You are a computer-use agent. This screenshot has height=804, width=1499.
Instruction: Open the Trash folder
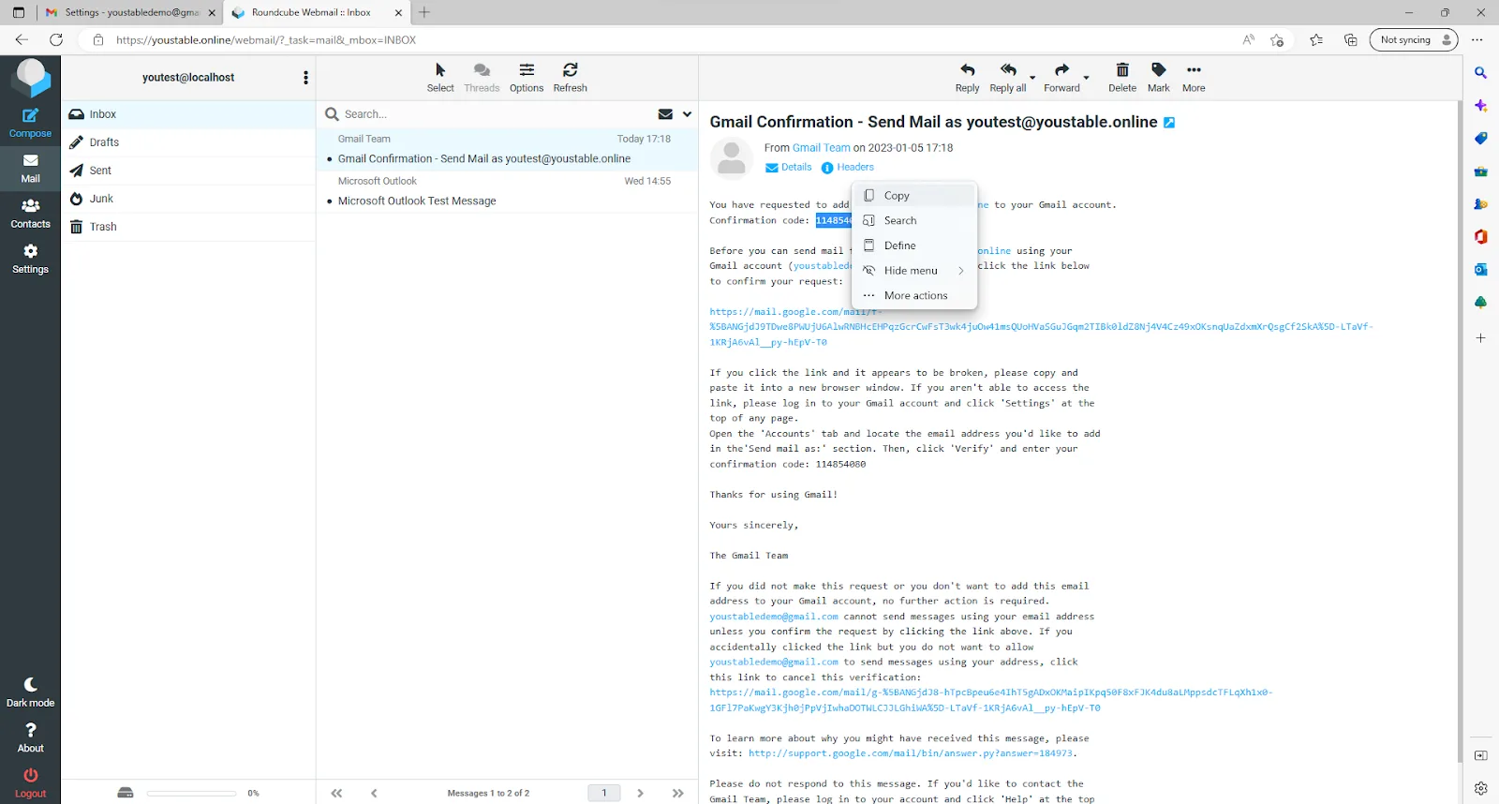click(x=188, y=227)
